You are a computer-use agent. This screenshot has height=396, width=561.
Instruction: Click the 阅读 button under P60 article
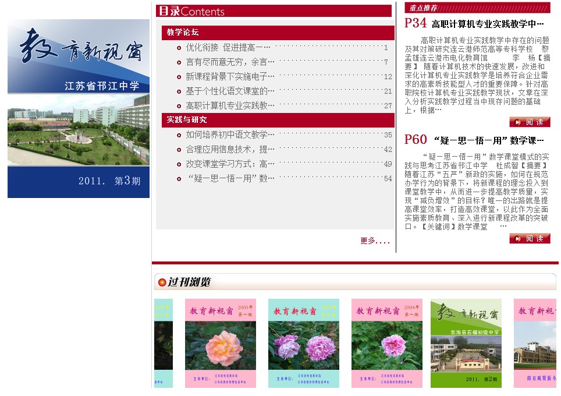(530, 239)
